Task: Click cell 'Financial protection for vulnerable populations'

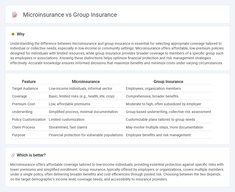Action: (86, 135)
